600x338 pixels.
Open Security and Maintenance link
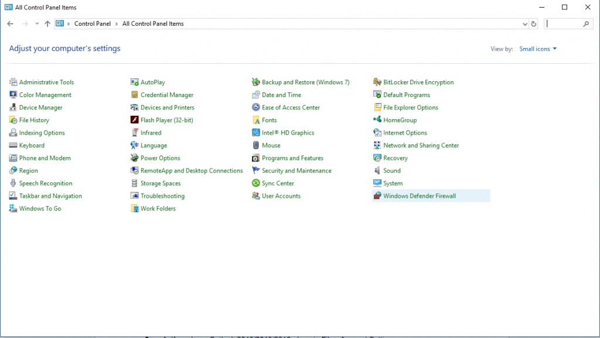[296, 170]
